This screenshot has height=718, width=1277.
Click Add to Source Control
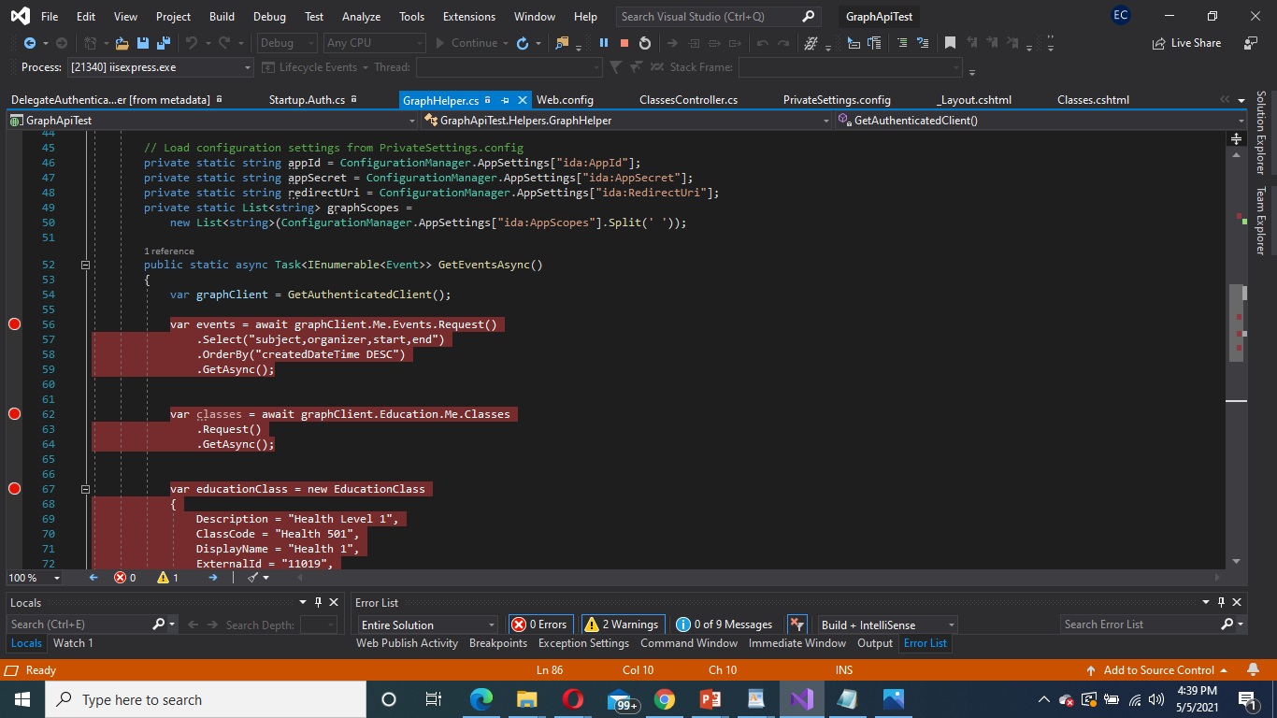click(x=1157, y=670)
